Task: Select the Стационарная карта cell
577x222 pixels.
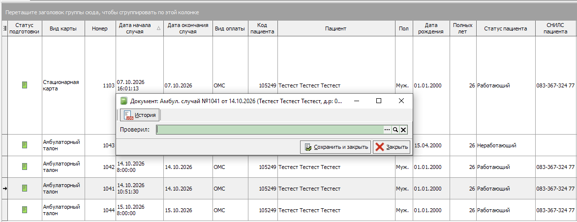Action: (x=63, y=85)
